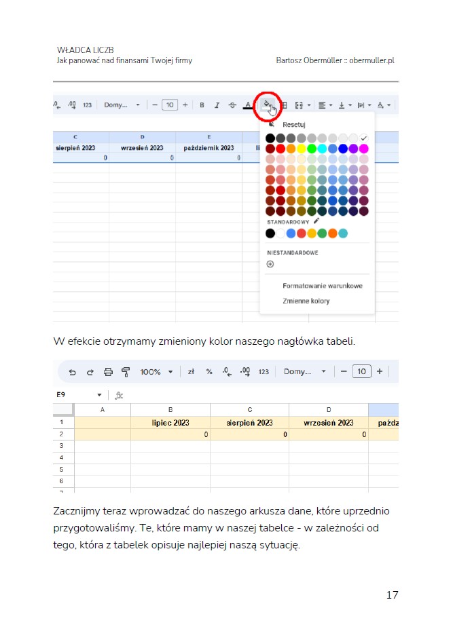The width and height of the screenshot is (453, 640).
Task: Open the 100% zoom dropdown
Action: coord(156,372)
